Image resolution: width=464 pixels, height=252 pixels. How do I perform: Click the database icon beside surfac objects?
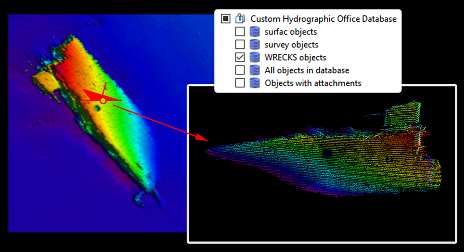[x=254, y=32]
